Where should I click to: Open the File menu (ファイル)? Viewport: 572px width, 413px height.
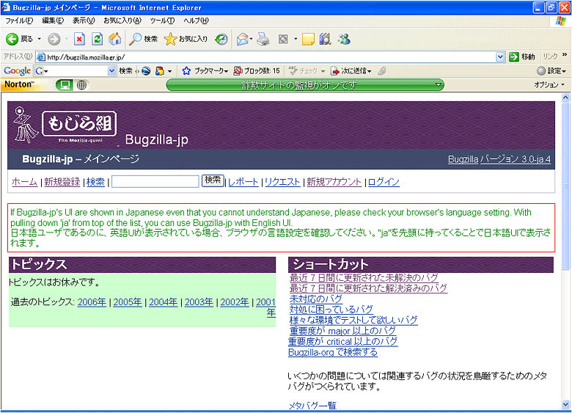point(19,21)
